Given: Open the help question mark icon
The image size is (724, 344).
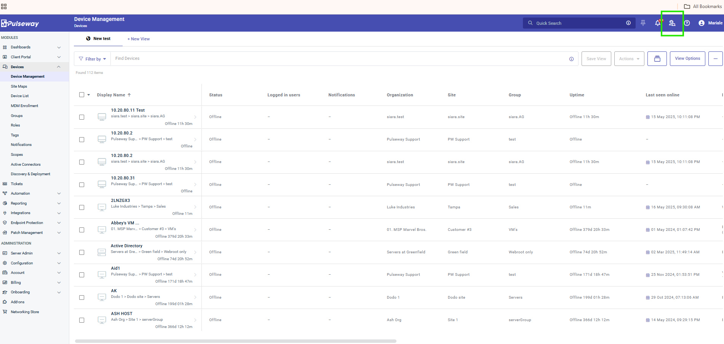Looking at the screenshot, I should coord(687,23).
